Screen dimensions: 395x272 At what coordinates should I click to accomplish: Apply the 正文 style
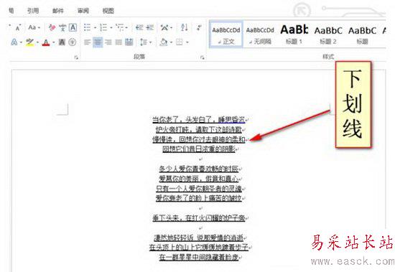(x=226, y=34)
